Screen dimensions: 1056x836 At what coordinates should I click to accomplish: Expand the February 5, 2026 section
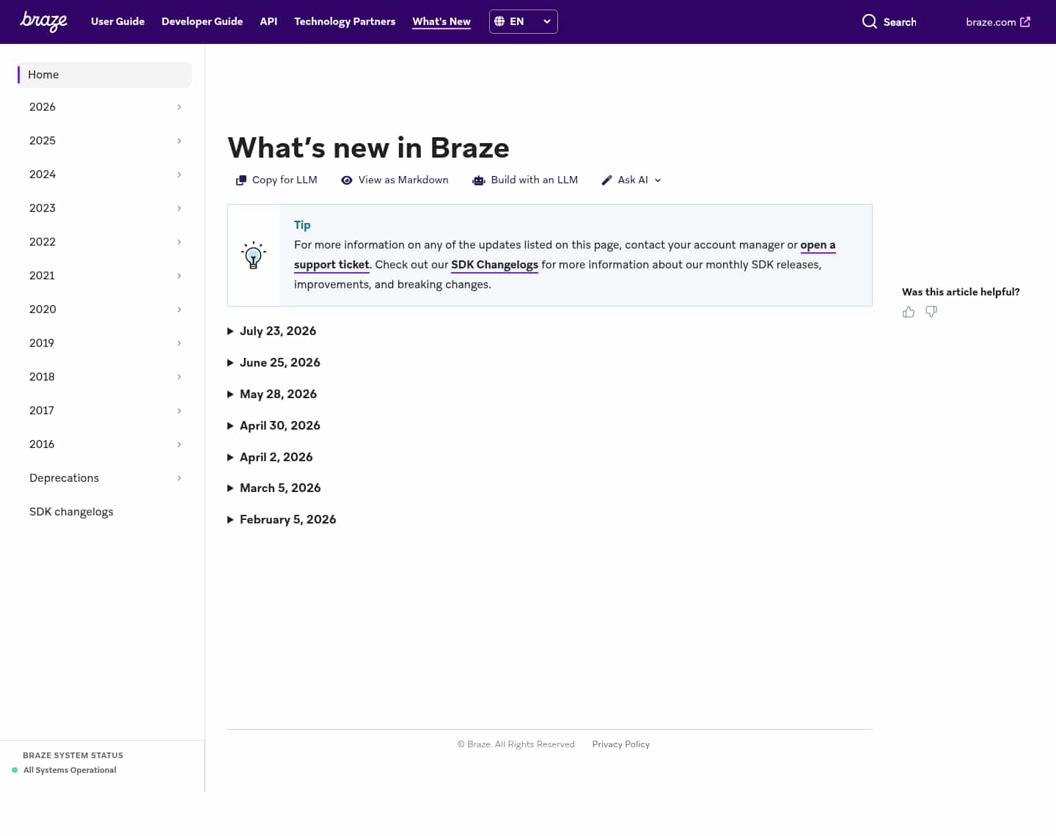(x=282, y=519)
